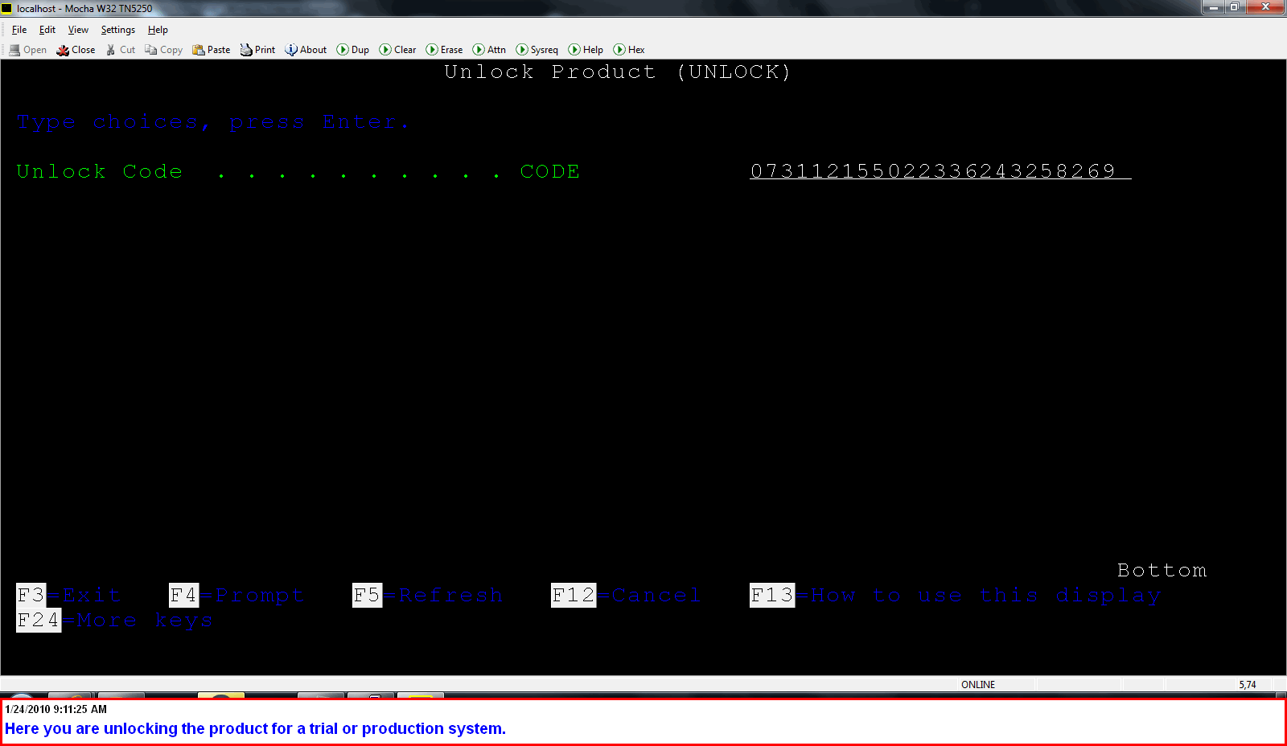
Task: Open the View menu
Action: [78, 30]
